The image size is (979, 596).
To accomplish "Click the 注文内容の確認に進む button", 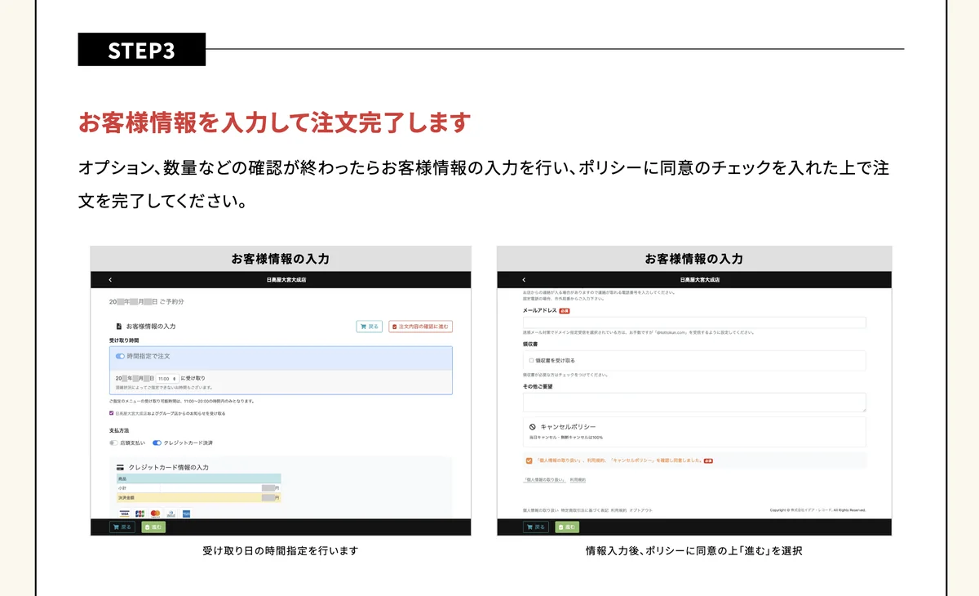I will pyautogui.click(x=420, y=327).
